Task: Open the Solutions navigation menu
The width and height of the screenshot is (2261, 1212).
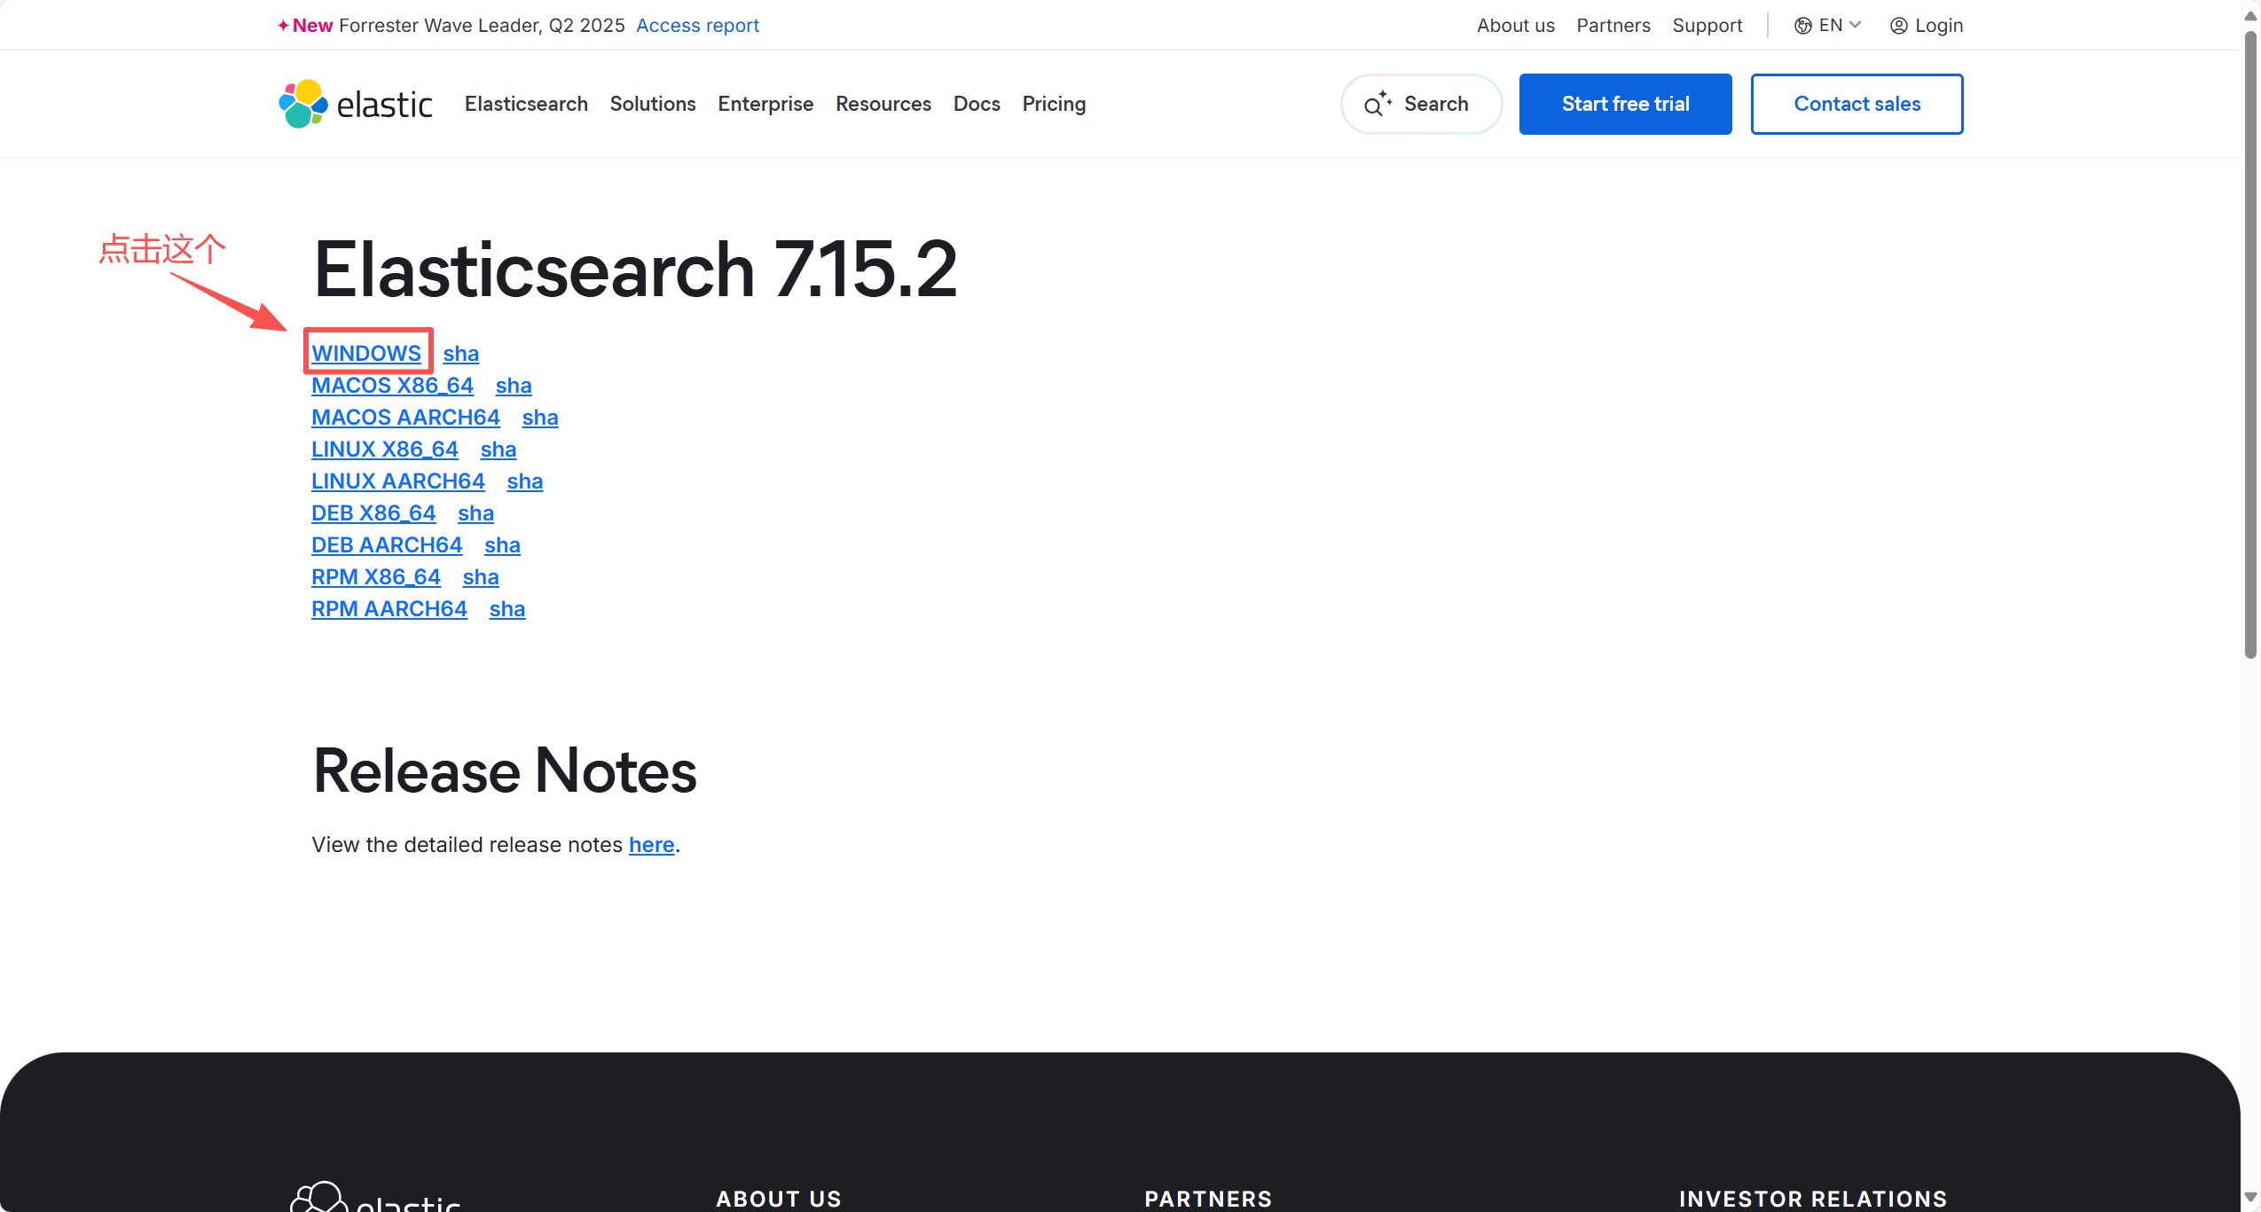Action: point(653,104)
